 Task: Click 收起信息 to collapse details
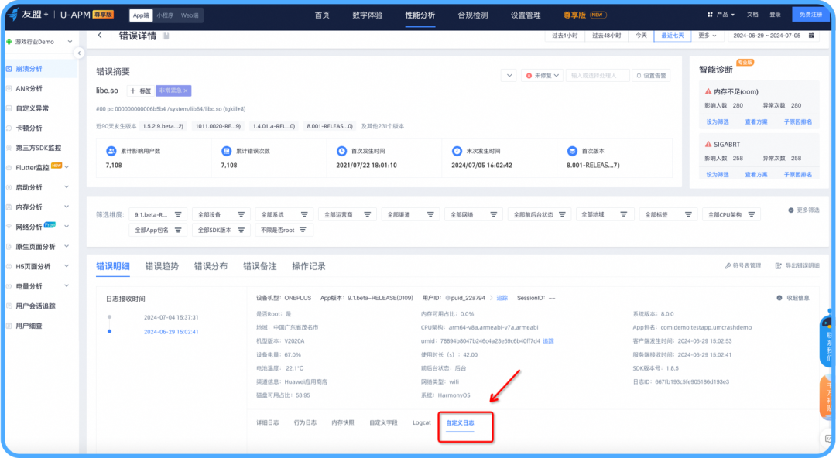793,298
